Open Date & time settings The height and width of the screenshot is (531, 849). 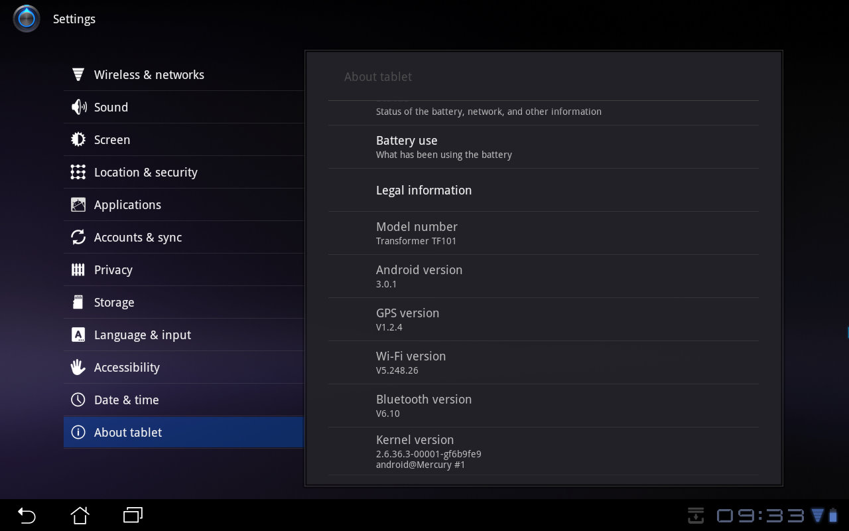[184, 400]
